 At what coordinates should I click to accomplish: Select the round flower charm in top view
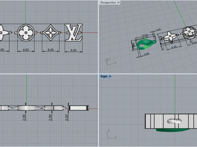[26, 33]
